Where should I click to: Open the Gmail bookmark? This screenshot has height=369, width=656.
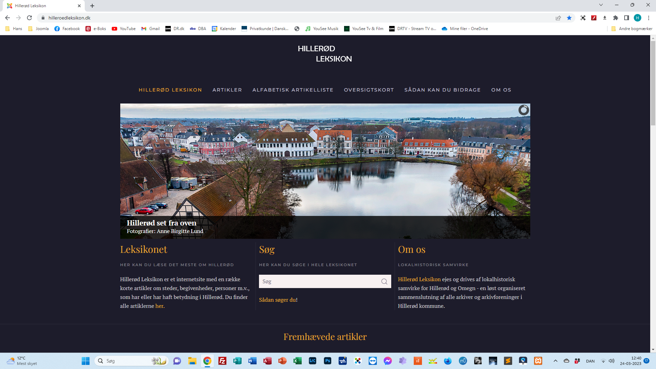(x=150, y=29)
